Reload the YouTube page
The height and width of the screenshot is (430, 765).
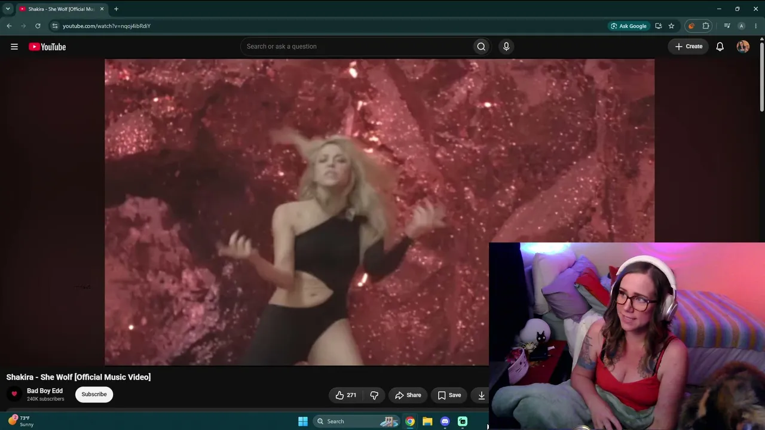(38, 26)
